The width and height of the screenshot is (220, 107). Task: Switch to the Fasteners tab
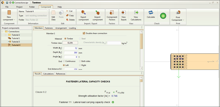[x=49, y=28]
